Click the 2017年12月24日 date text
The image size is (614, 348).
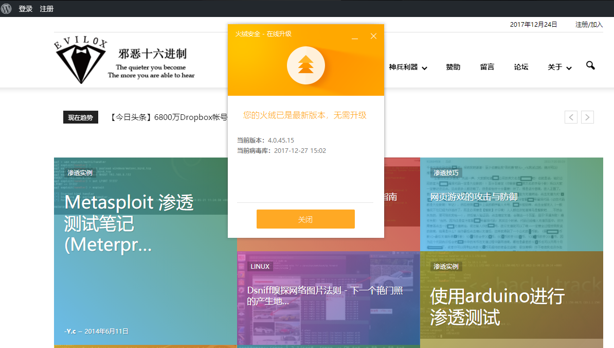point(533,24)
